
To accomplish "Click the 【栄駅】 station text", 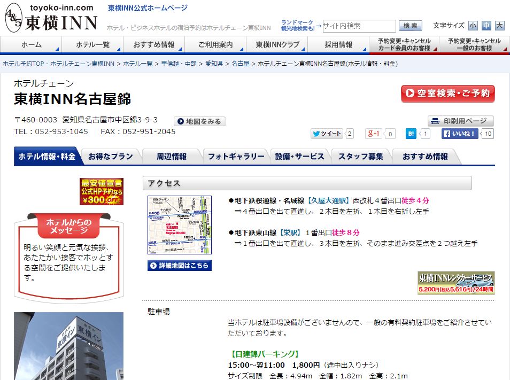I will [290, 232].
